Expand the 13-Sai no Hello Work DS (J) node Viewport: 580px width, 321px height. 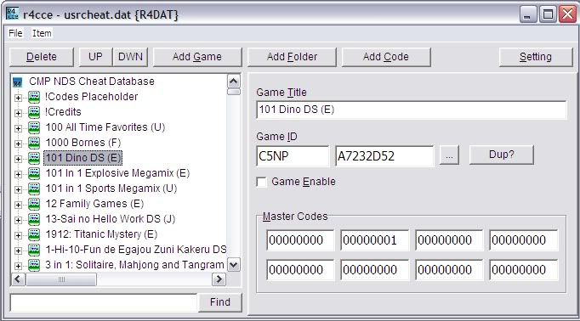(x=18, y=220)
